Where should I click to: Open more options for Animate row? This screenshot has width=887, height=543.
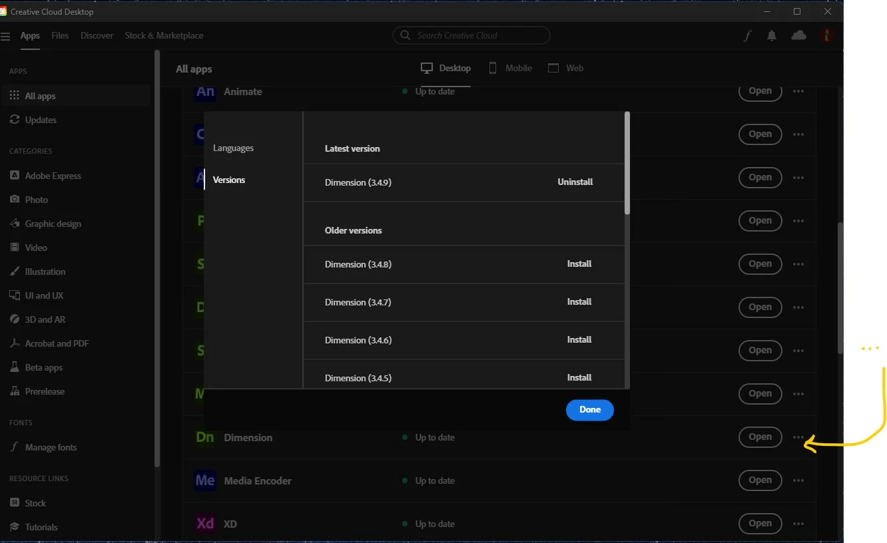pyautogui.click(x=798, y=91)
